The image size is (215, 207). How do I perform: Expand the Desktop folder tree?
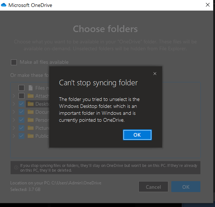coord(14,104)
